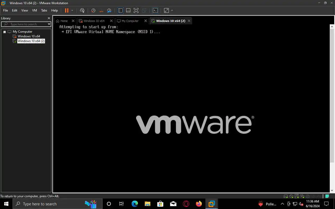Open the File menu
Image resolution: width=335 pixels, height=209 pixels.
[x=5, y=10]
